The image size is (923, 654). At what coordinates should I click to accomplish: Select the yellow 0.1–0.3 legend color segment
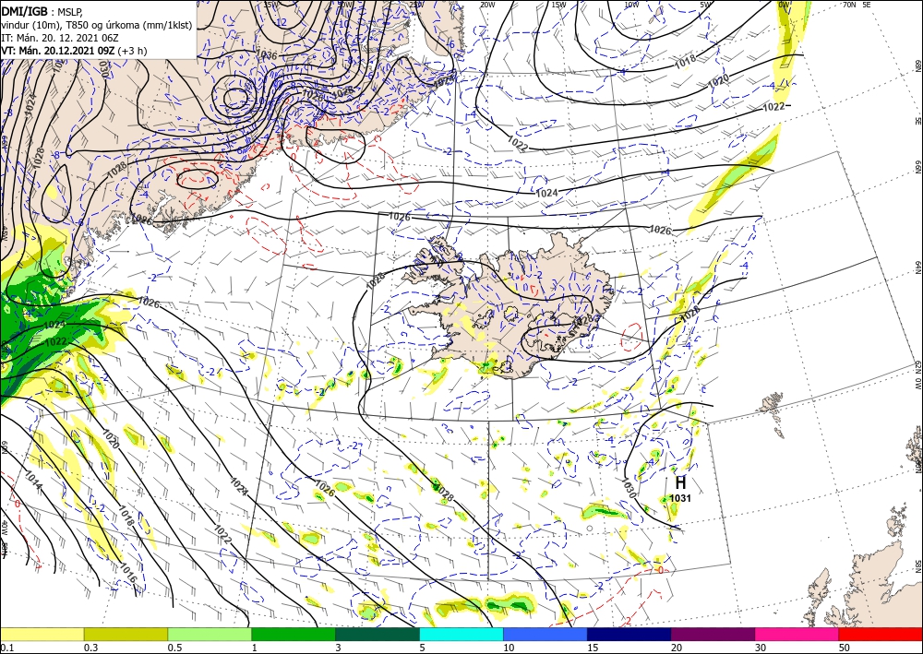[42, 634]
